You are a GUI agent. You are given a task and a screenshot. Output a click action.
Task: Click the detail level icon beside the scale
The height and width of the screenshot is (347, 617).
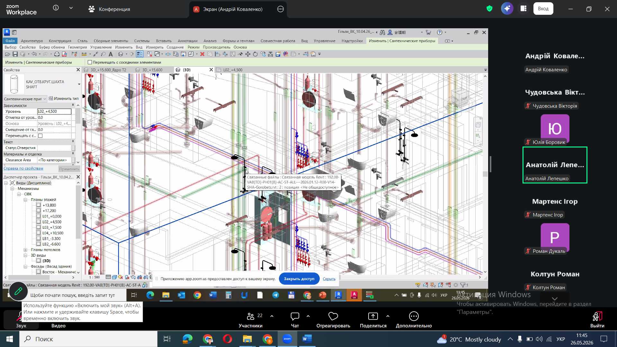(x=108, y=277)
